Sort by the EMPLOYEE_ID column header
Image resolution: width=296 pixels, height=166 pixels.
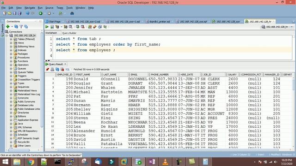coord(64,75)
